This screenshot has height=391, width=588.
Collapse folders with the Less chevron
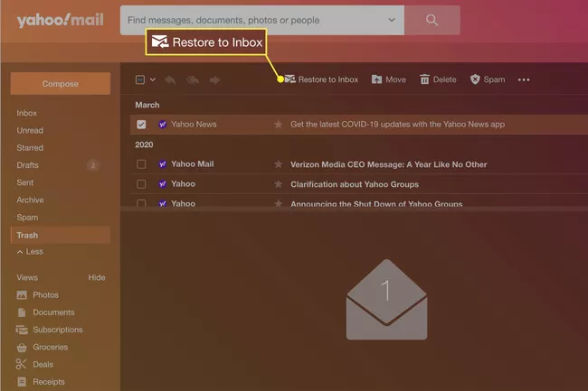coord(30,252)
